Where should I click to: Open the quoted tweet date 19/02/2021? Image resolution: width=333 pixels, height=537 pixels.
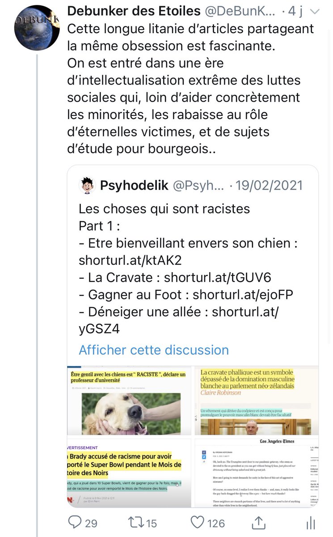267,185
